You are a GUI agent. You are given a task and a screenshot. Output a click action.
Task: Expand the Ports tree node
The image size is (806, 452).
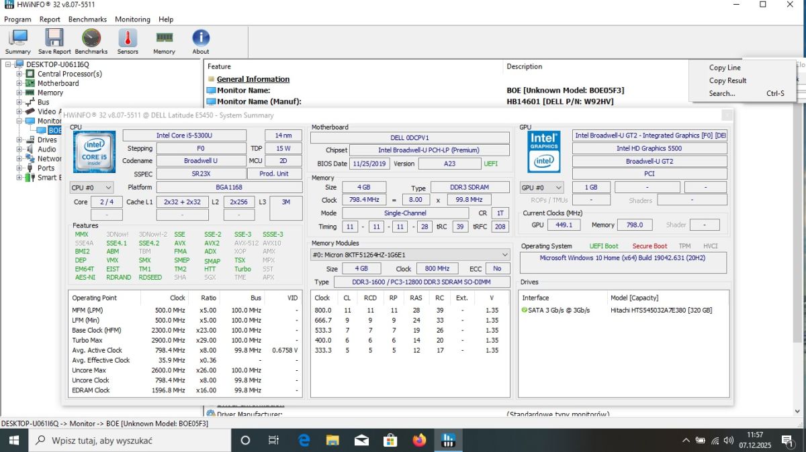point(19,168)
